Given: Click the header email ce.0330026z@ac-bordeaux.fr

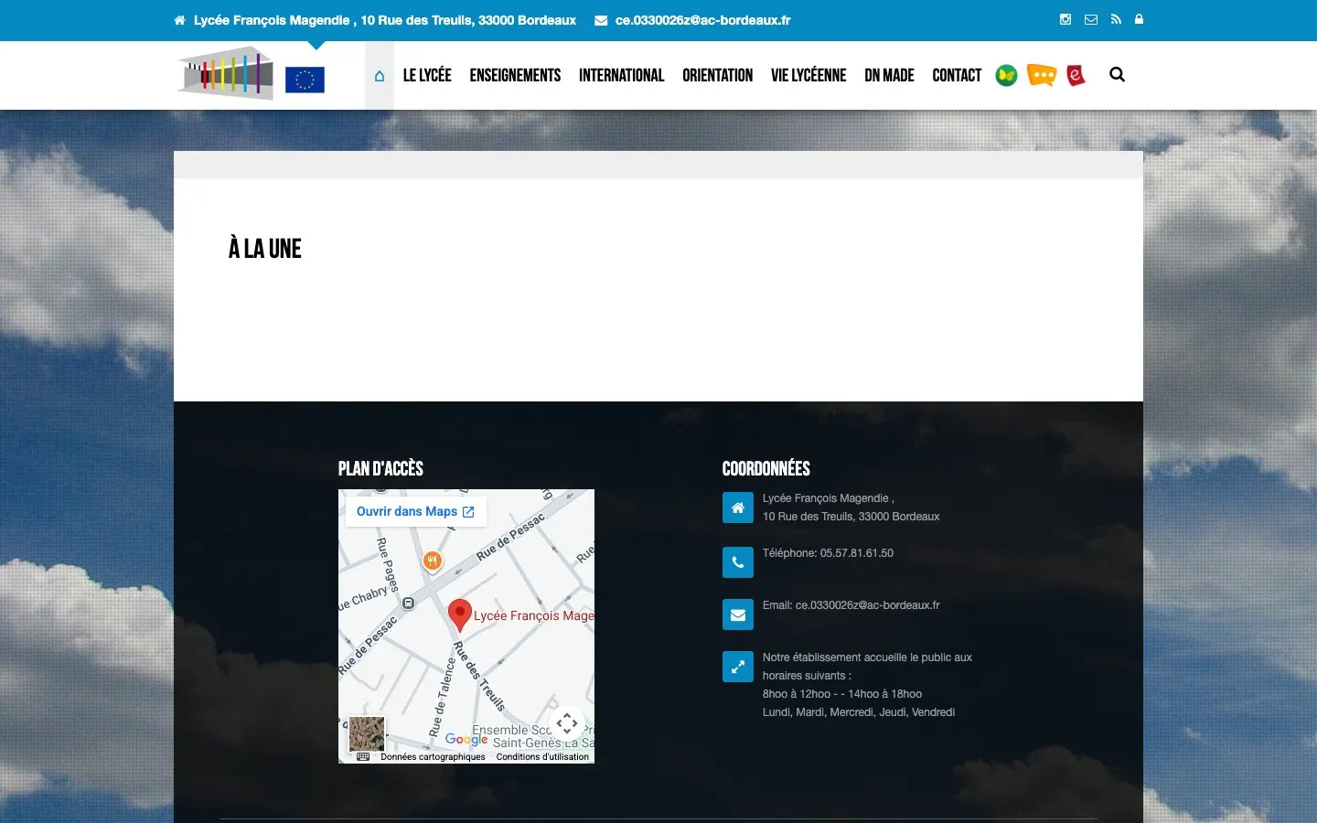Looking at the screenshot, I should click(702, 20).
